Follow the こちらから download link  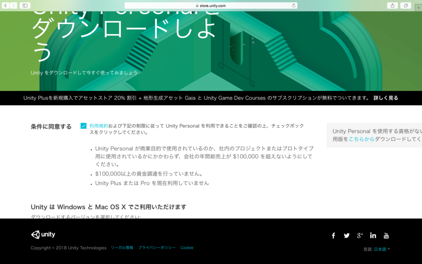click(361, 139)
